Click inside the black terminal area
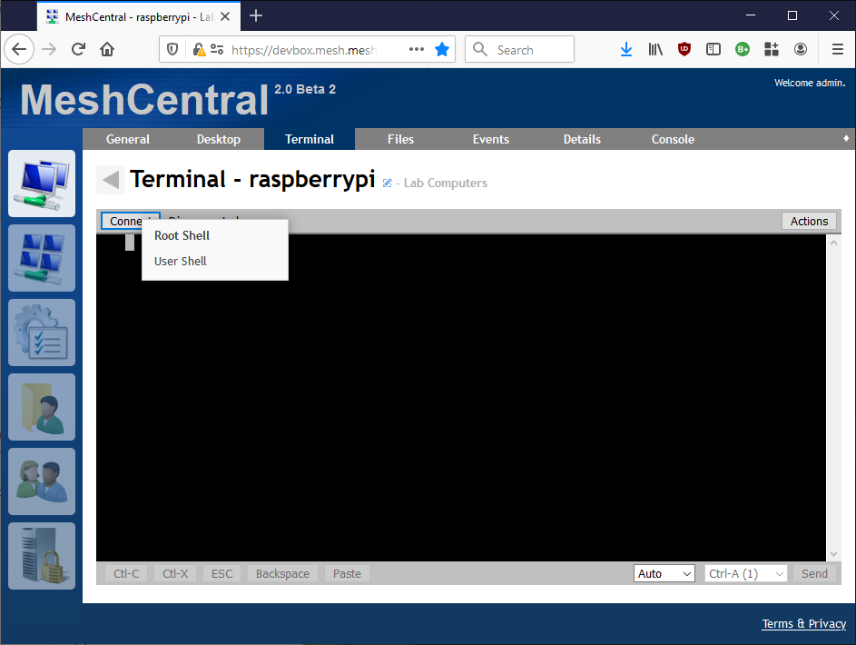This screenshot has height=645, width=856. 461,398
